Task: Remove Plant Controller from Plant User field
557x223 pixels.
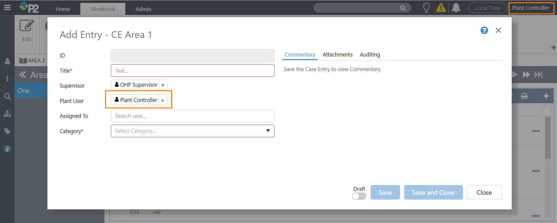Action: pyautogui.click(x=162, y=100)
